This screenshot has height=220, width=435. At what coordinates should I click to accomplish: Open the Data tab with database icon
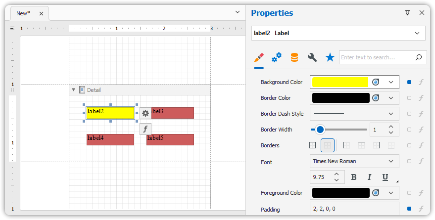294,57
